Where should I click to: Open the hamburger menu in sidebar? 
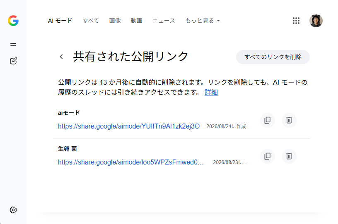13,45
